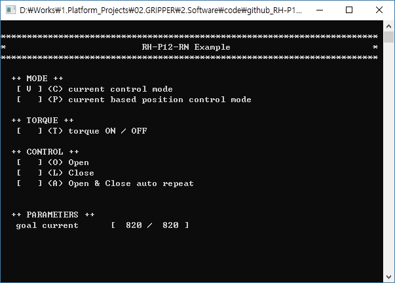Click the "++ MODE ++" section header
This screenshot has height=283, width=395.
coord(37,79)
